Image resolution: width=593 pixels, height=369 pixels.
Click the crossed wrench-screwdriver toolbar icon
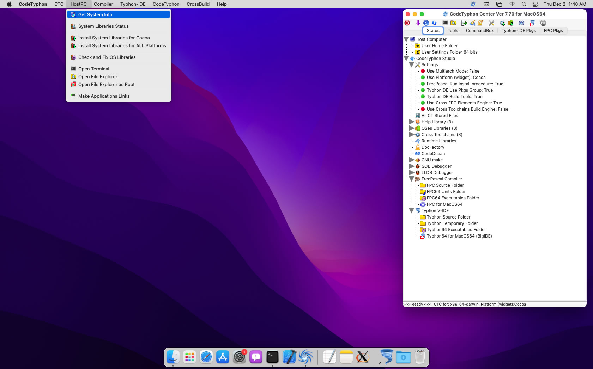pyautogui.click(x=491, y=23)
